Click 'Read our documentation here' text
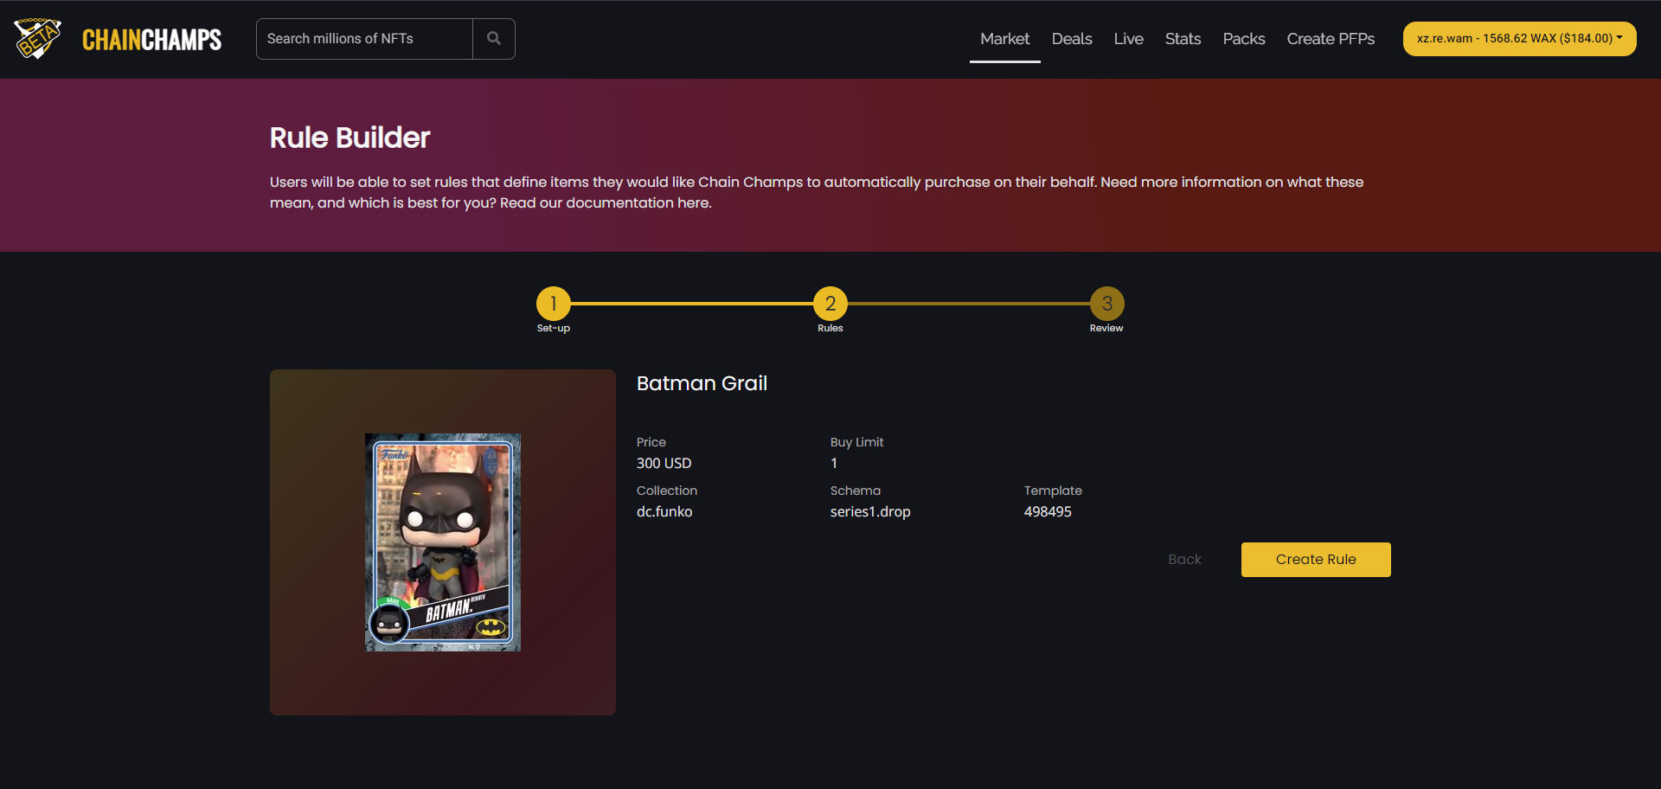 [x=605, y=203]
